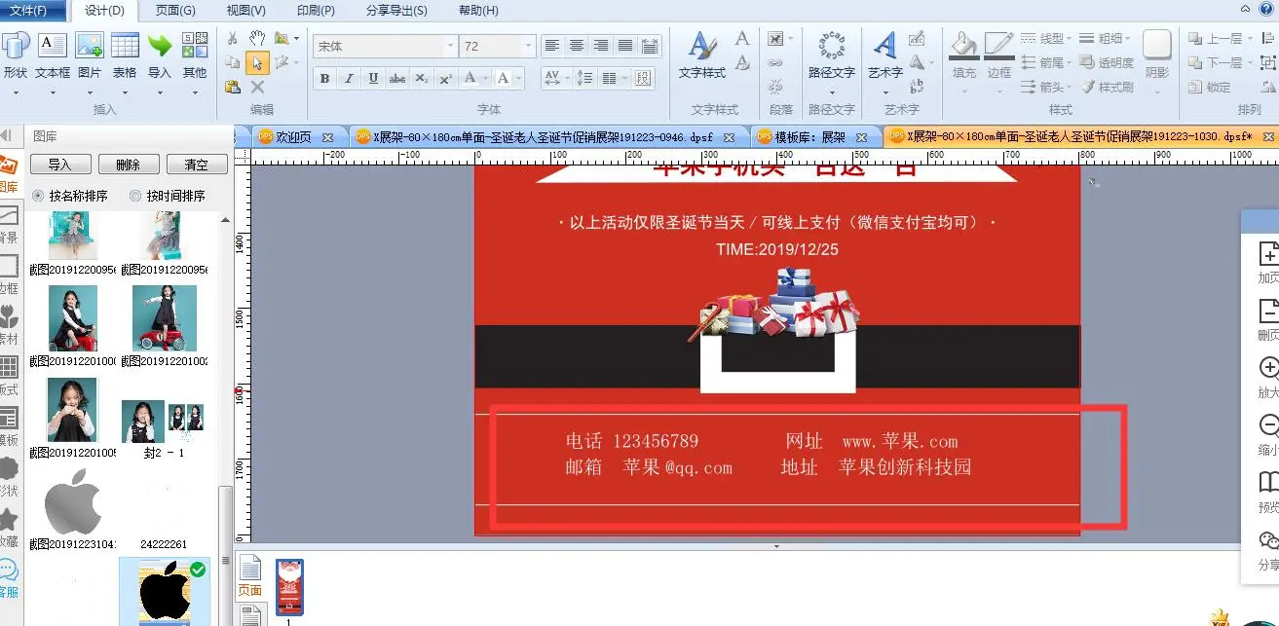1279x626 pixels.
Task: Align text right
Action: click(x=601, y=46)
